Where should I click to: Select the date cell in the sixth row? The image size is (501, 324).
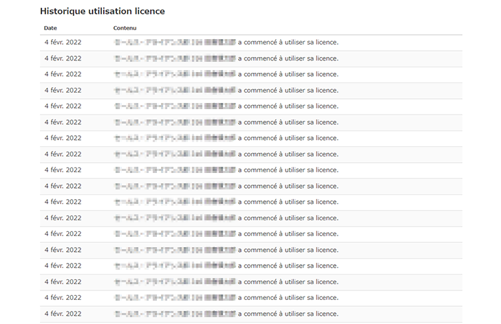click(x=63, y=122)
